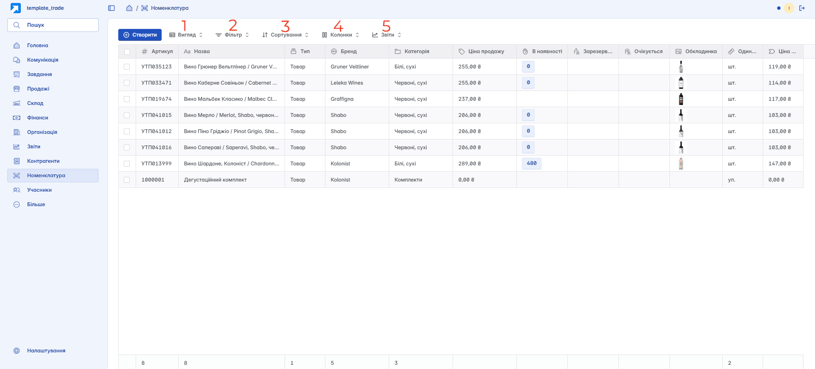This screenshot has width=815, height=369.
Task: Click the Категорія folder column icon
Action: click(398, 51)
